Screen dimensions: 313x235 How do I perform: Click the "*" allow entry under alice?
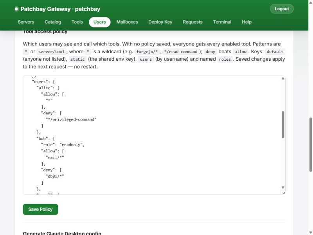[49, 100]
